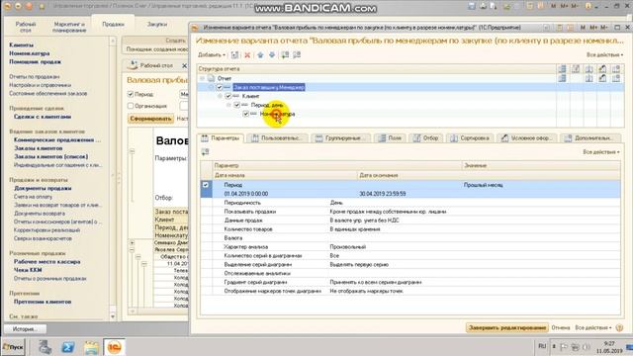Switch to the Пользовательс... tab
Viewport: 633px width, 356px height.
click(x=277, y=138)
